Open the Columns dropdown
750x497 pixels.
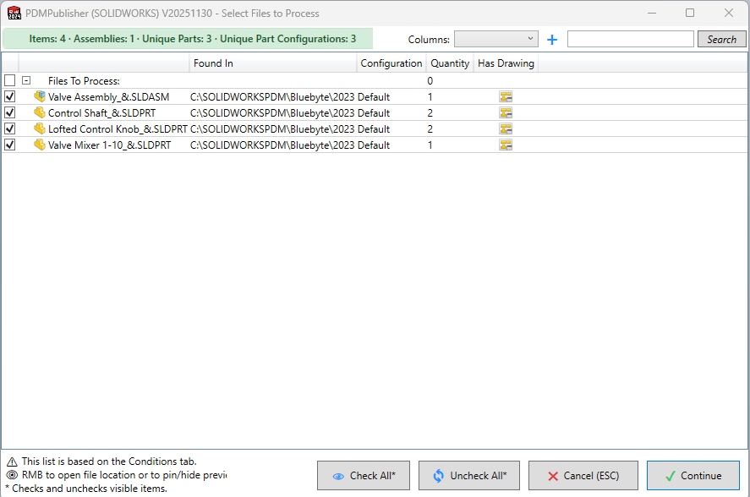click(495, 39)
